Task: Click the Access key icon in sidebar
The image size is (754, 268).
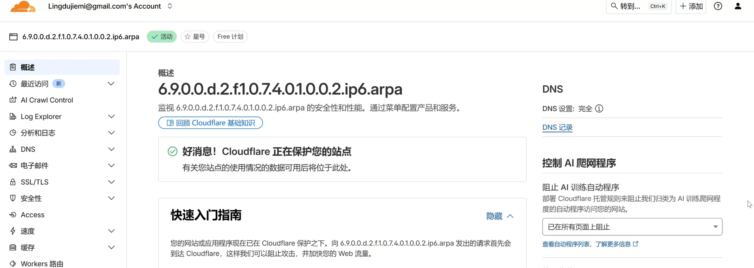Action: (x=13, y=215)
